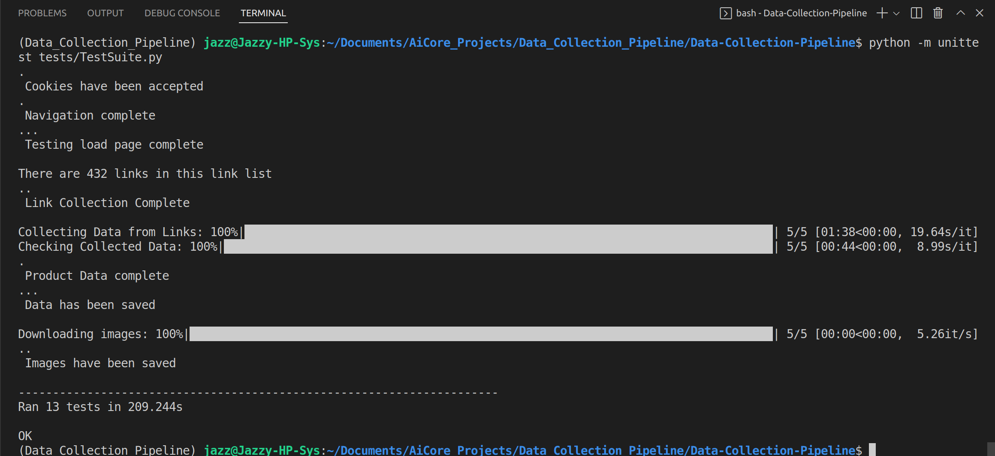Split the terminal pane

coord(916,13)
